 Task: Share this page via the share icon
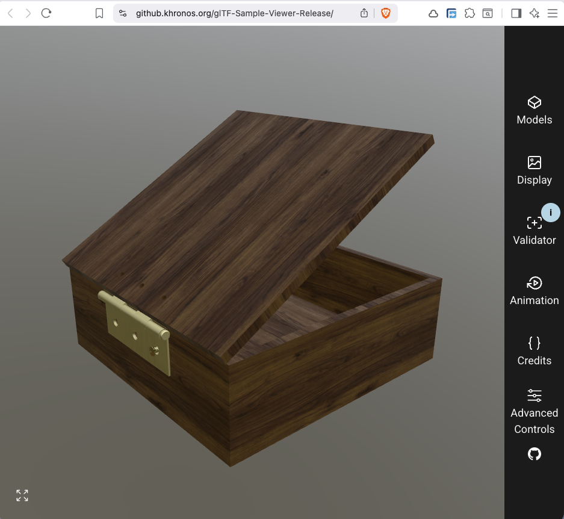point(364,13)
